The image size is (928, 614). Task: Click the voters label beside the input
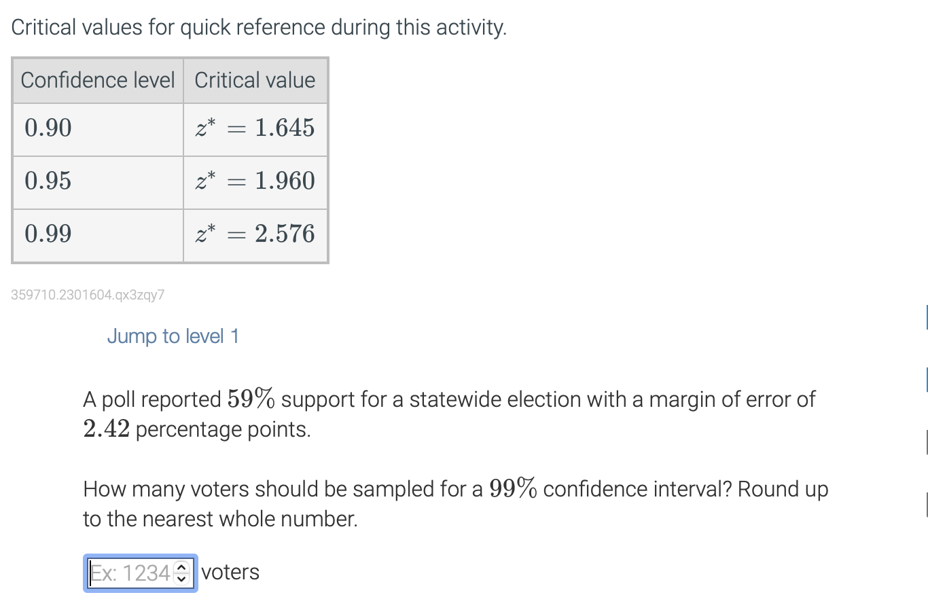tap(231, 572)
